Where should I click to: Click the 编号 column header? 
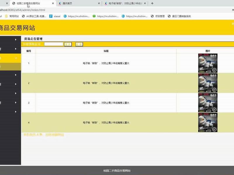click(29, 51)
